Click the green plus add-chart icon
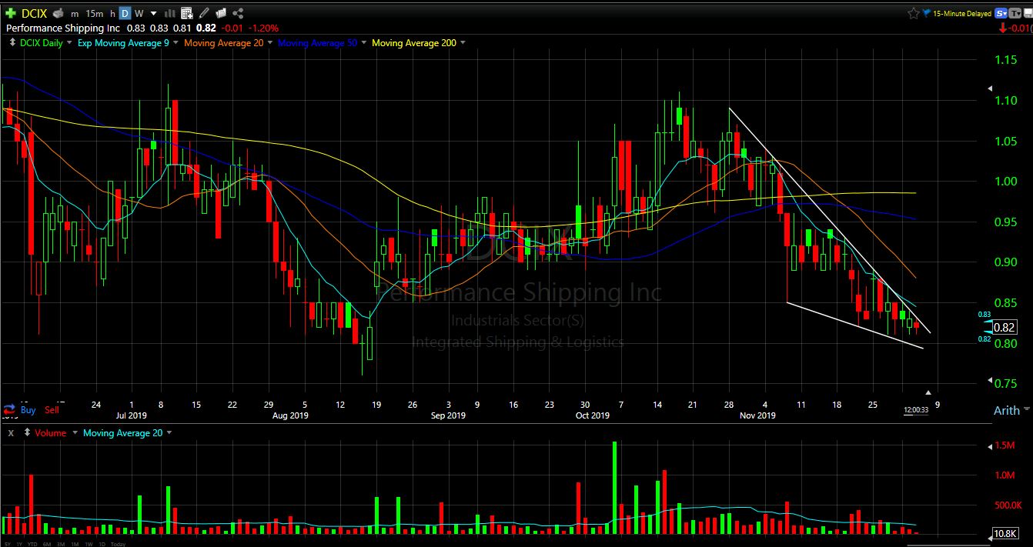The height and width of the screenshot is (547, 1033). [11, 13]
